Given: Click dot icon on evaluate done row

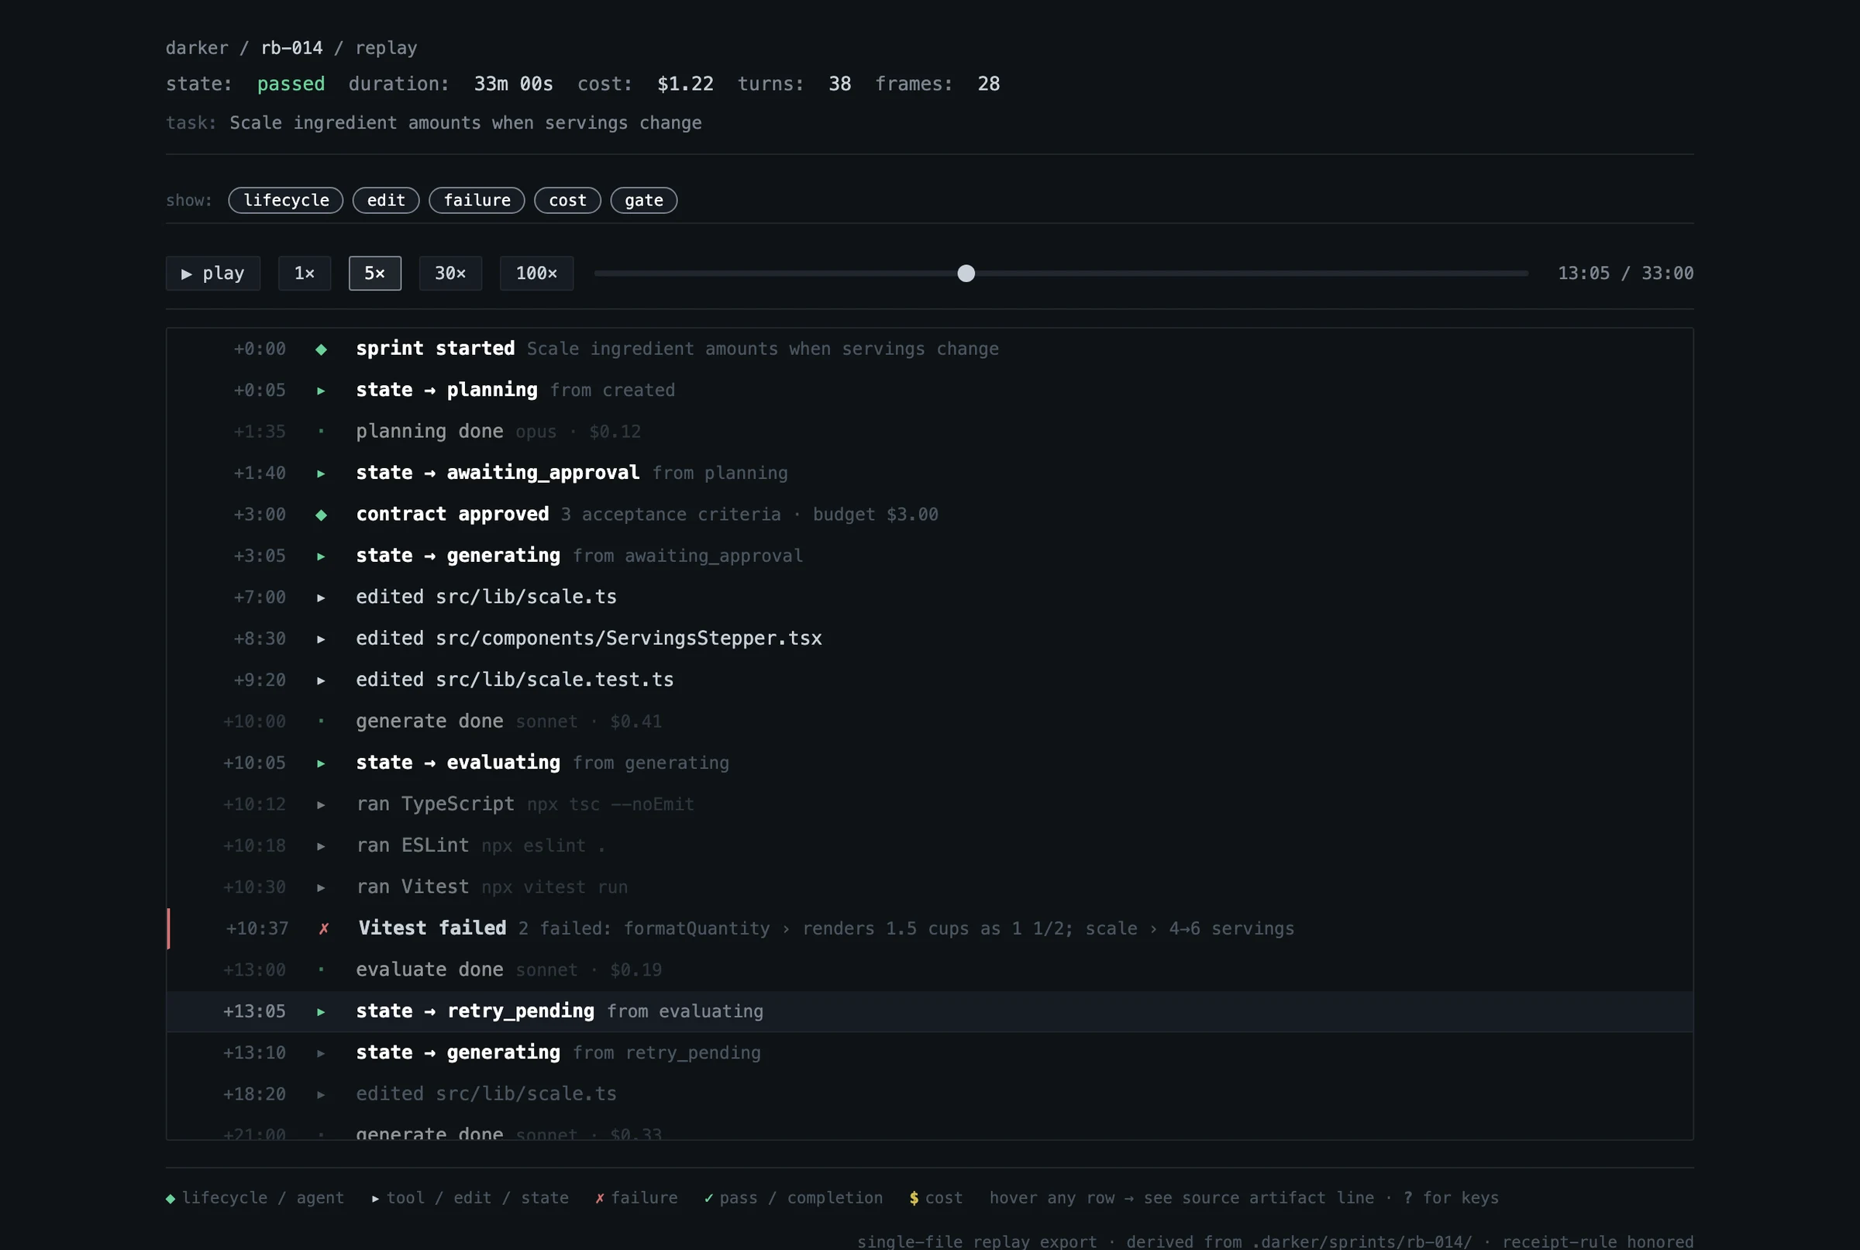Looking at the screenshot, I should (x=322, y=970).
